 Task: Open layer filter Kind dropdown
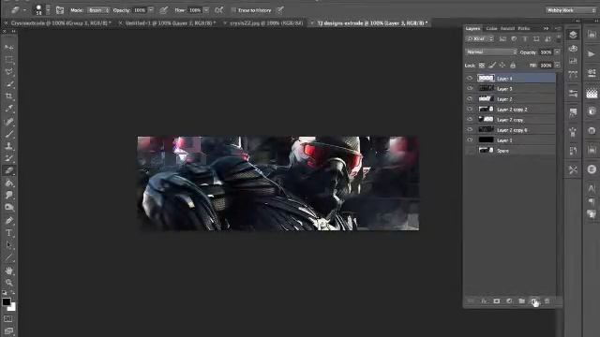[480, 38]
